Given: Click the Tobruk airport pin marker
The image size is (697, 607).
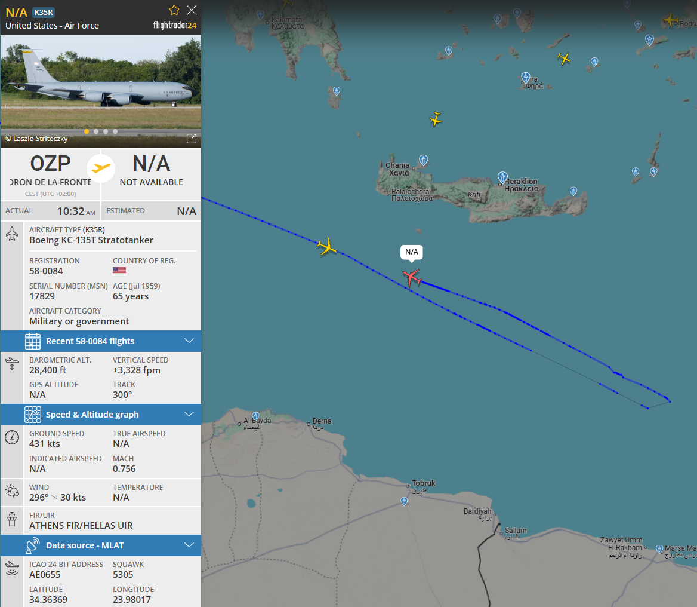Looking at the screenshot, I should (x=404, y=501).
